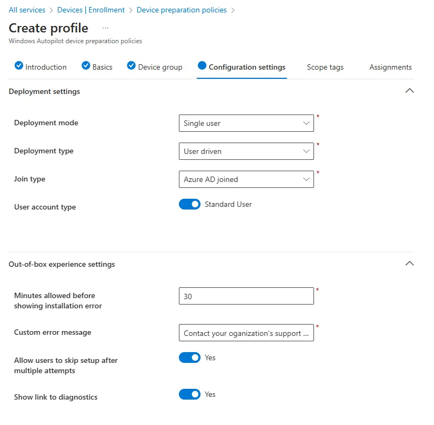
Task: Click the checkmark icon beside Basics
Action: [x=86, y=66]
